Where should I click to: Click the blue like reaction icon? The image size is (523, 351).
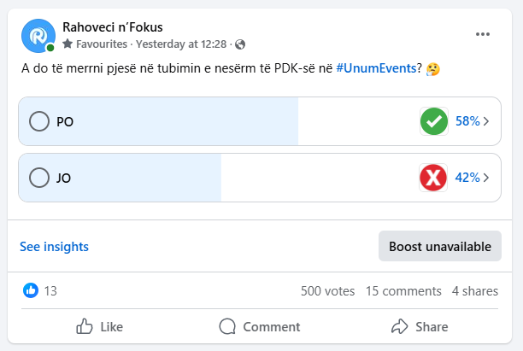point(31,290)
